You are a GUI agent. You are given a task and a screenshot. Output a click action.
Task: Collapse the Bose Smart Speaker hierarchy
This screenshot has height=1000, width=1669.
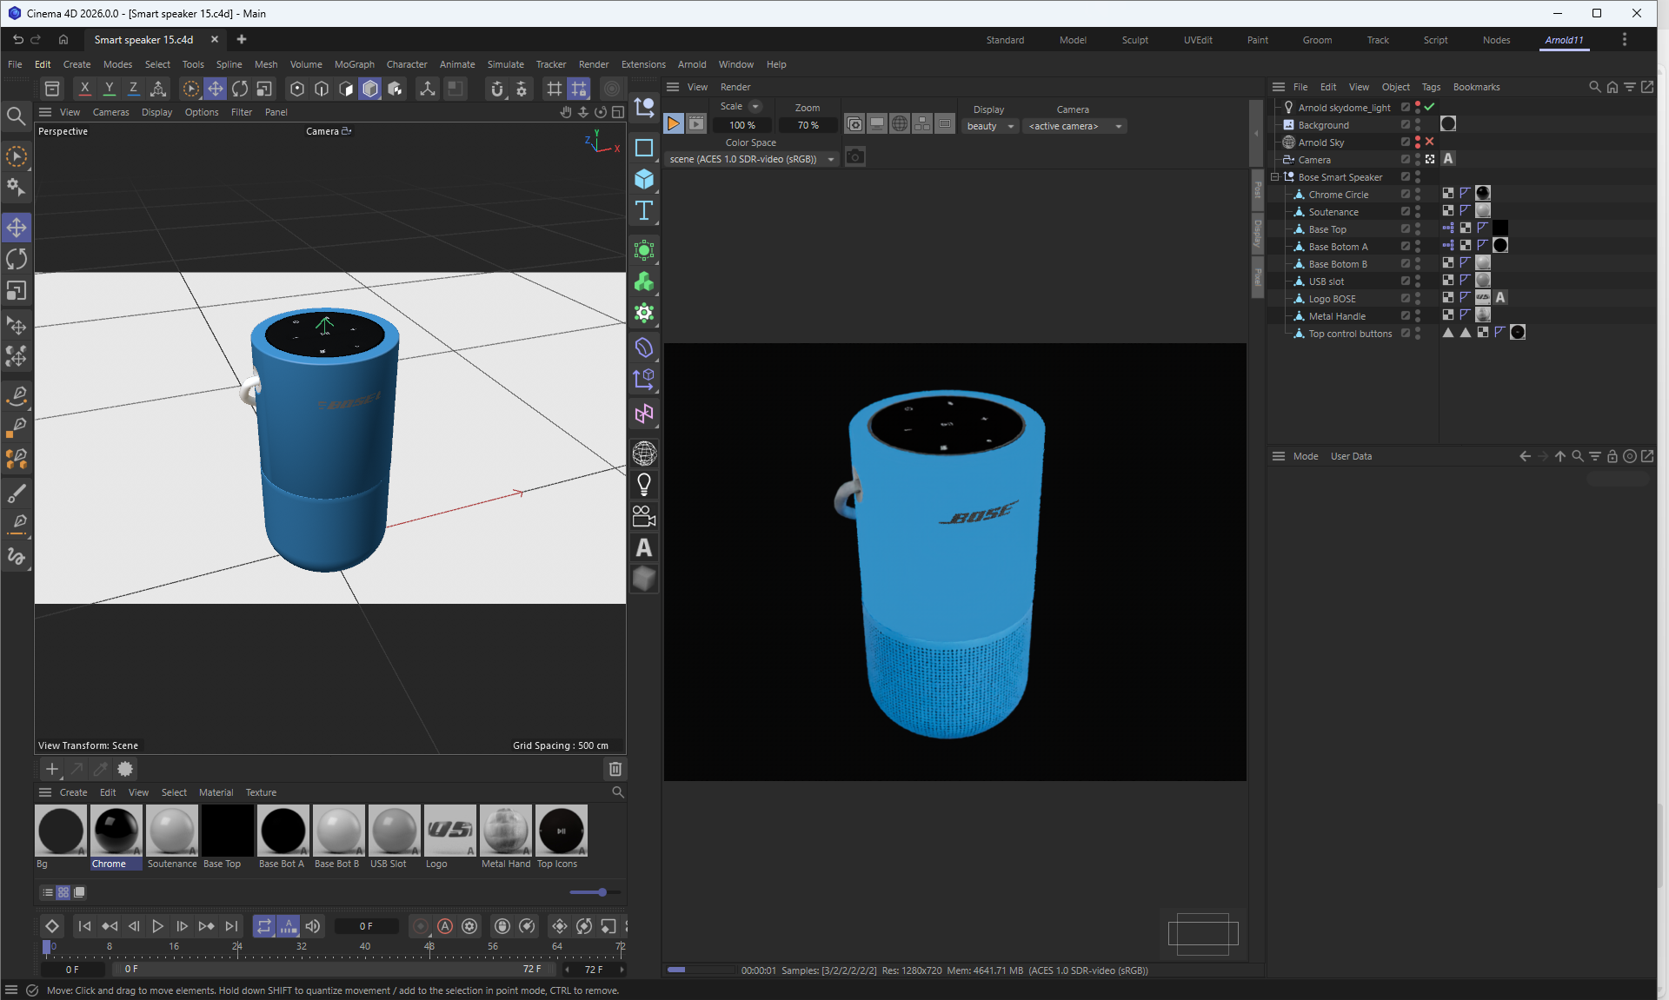pyautogui.click(x=1275, y=177)
